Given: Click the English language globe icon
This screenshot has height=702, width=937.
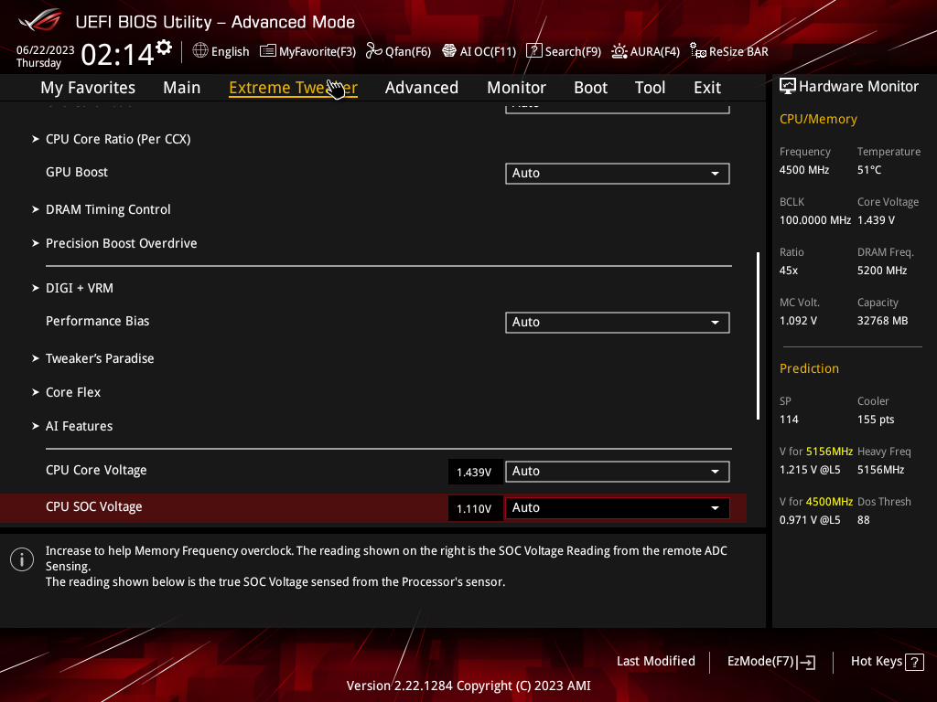Looking at the screenshot, I should [200, 51].
